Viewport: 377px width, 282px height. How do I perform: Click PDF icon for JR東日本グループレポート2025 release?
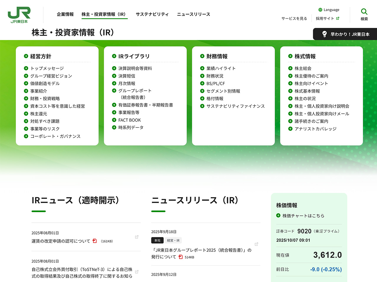point(181,257)
